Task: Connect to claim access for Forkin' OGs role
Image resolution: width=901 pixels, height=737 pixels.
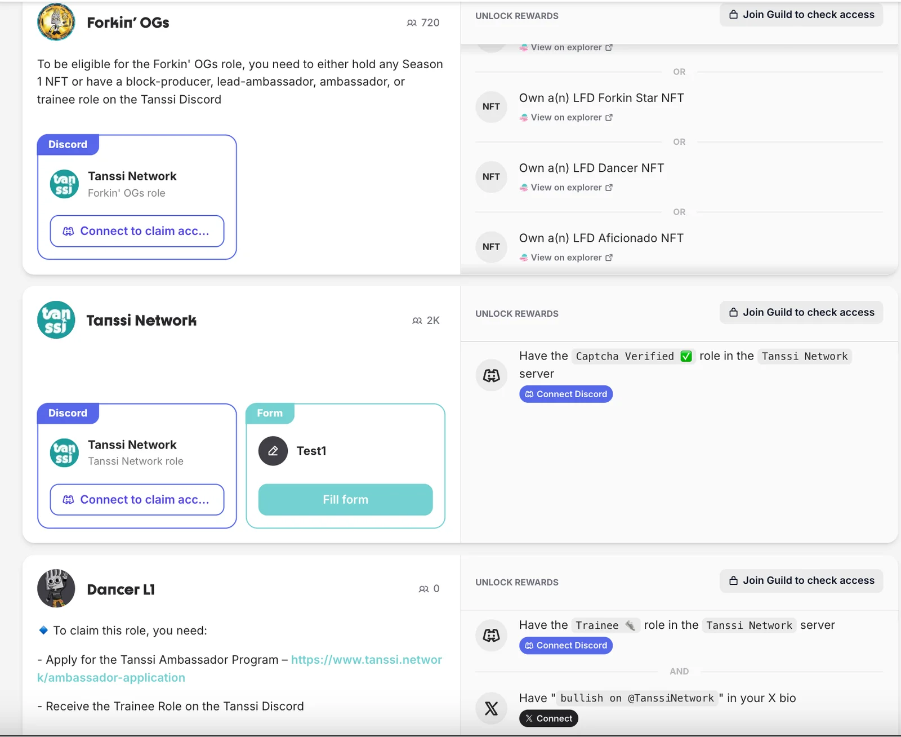Action: pos(137,231)
